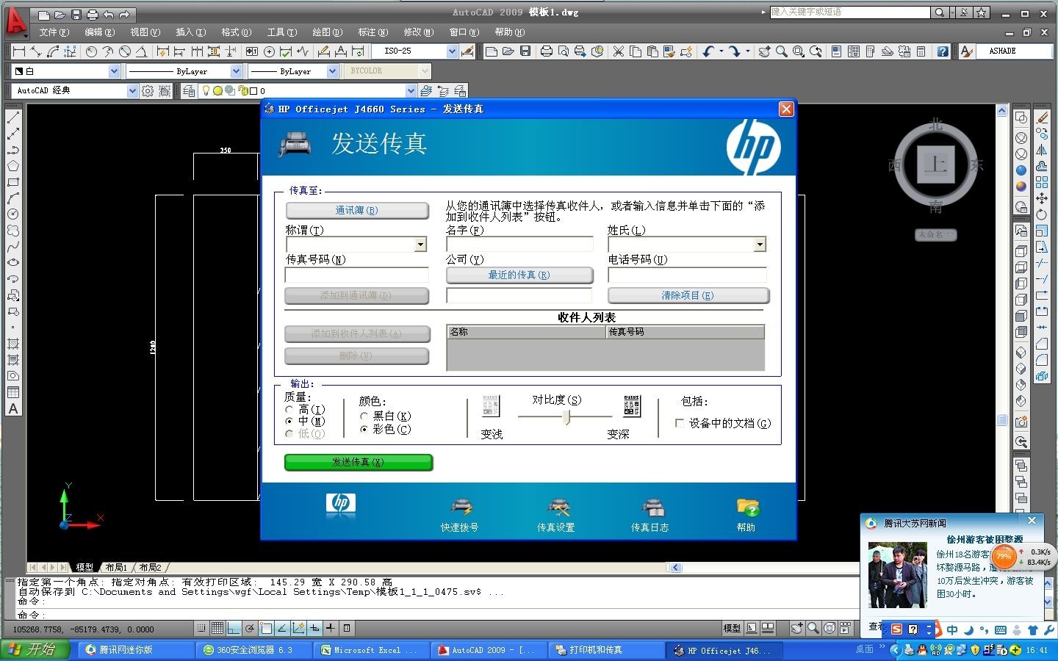Click 开始 Start button on taskbar
The image size is (1058, 661).
tap(35, 650)
